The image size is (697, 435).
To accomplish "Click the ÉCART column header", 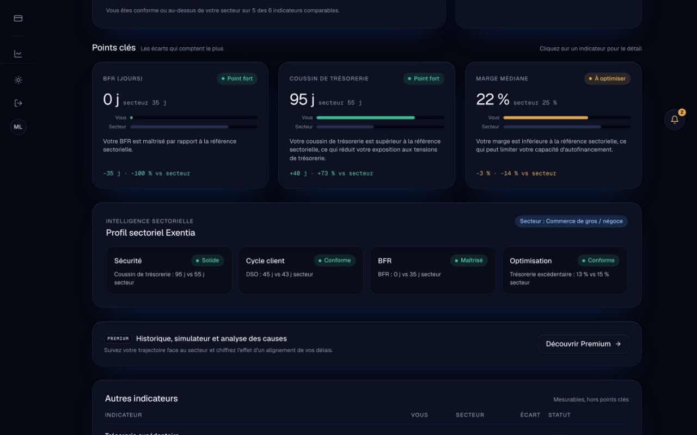I will pos(530,415).
